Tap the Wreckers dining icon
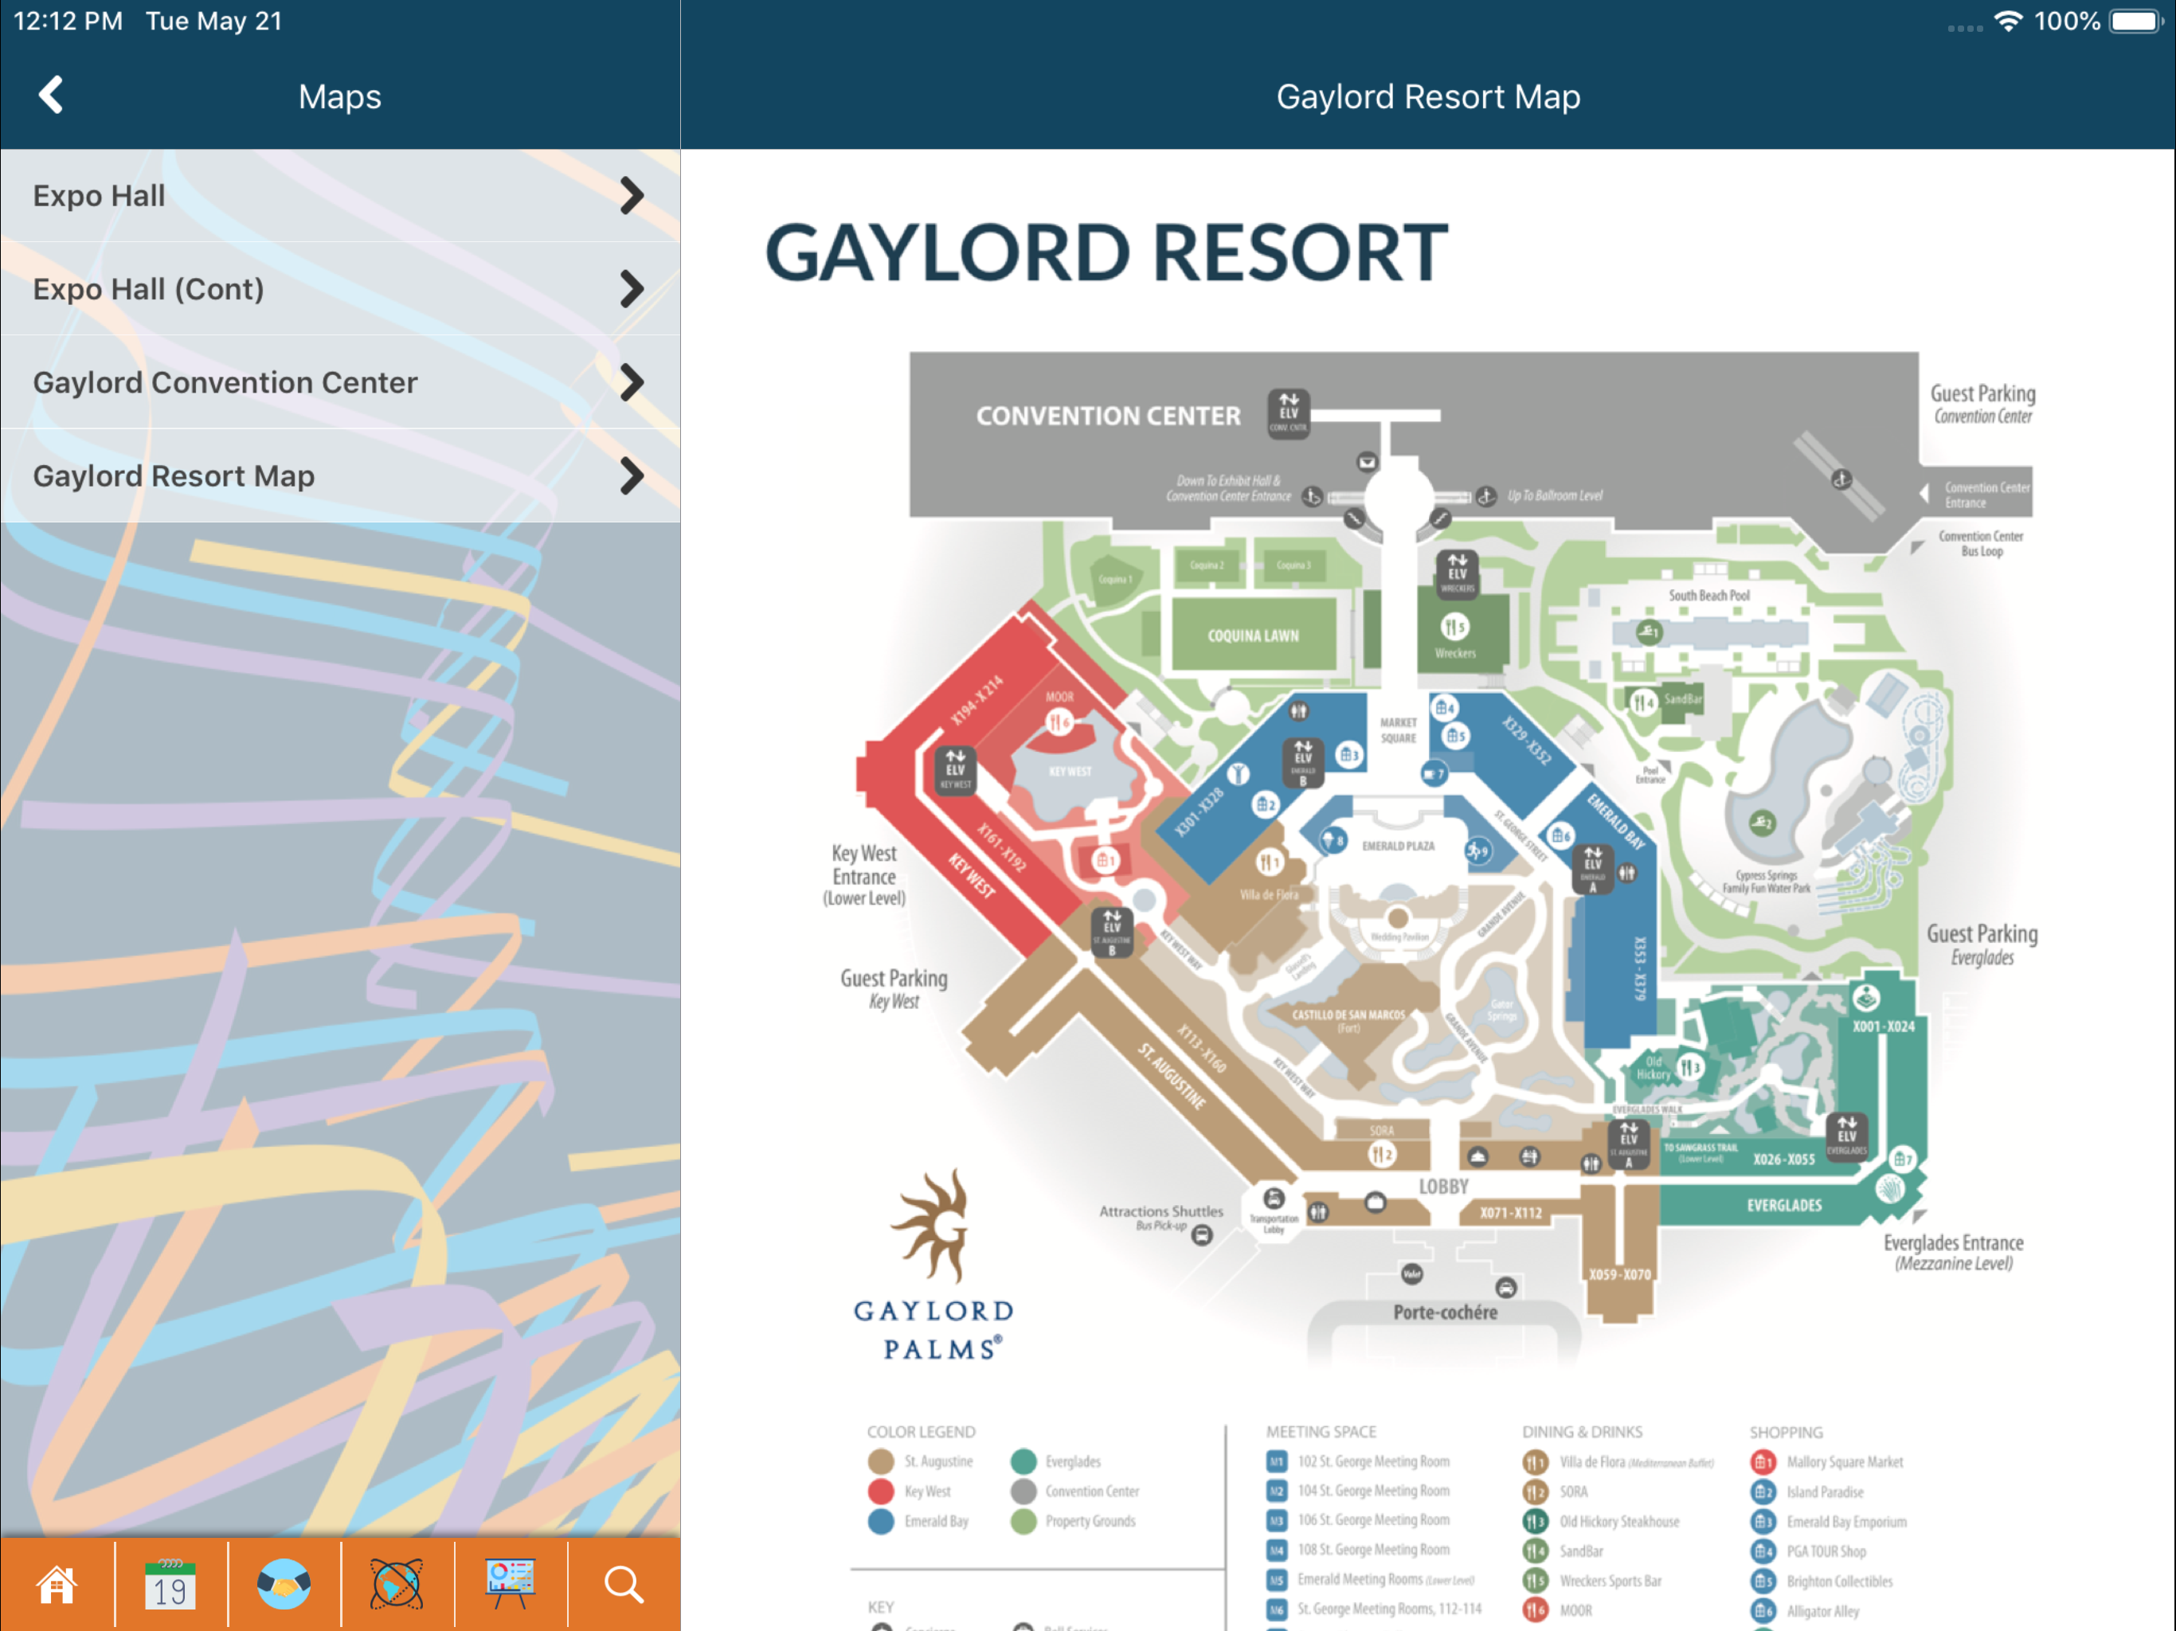This screenshot has height=1631, width=2176. click(1454, 627)
